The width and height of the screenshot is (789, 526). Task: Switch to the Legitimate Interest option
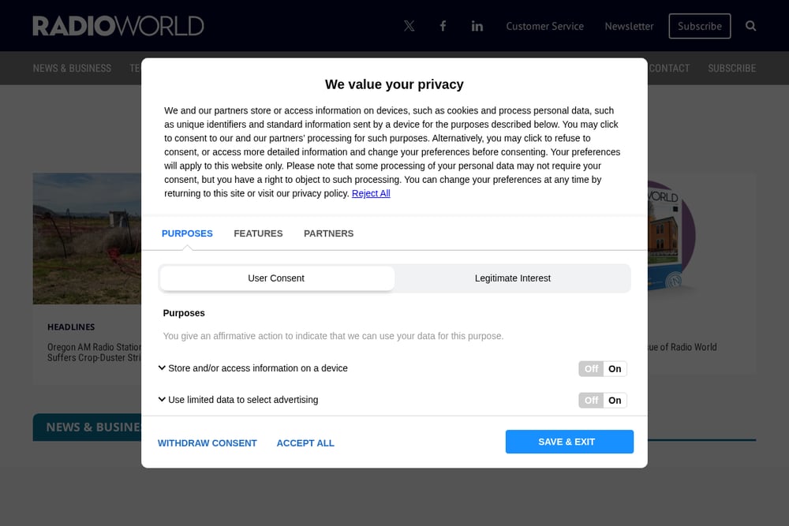click(512, 278)
